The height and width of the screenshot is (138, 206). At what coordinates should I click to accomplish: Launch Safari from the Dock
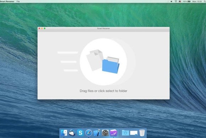click(x=88, y=133)
